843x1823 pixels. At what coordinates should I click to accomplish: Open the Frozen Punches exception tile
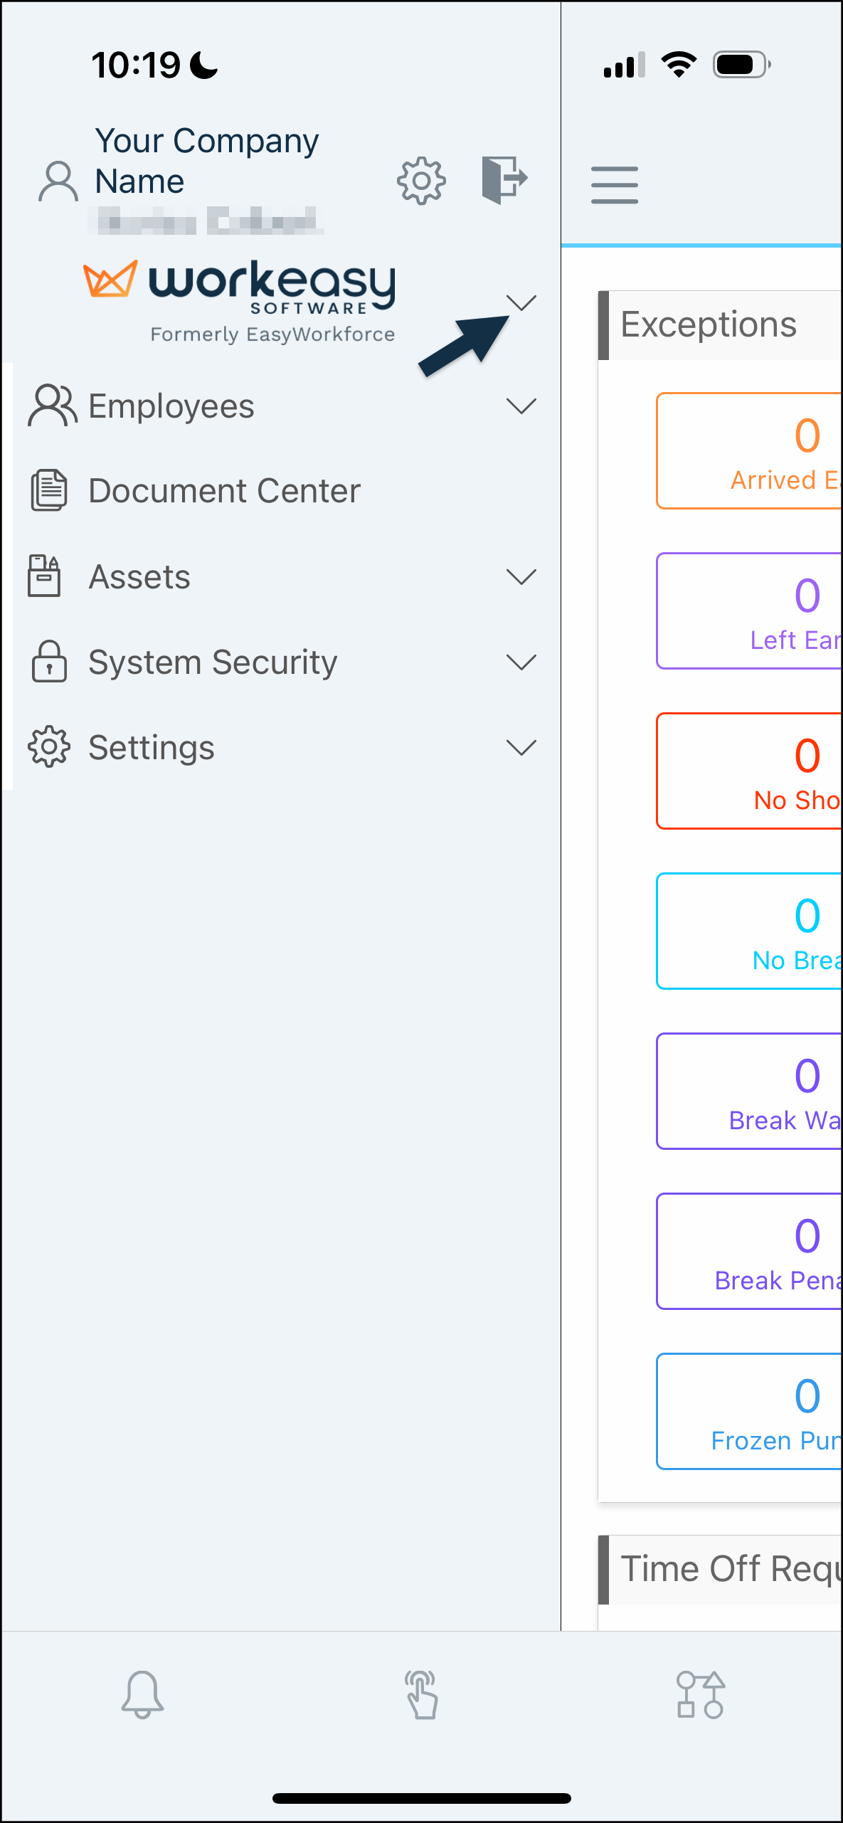[x=749, y=1411]
